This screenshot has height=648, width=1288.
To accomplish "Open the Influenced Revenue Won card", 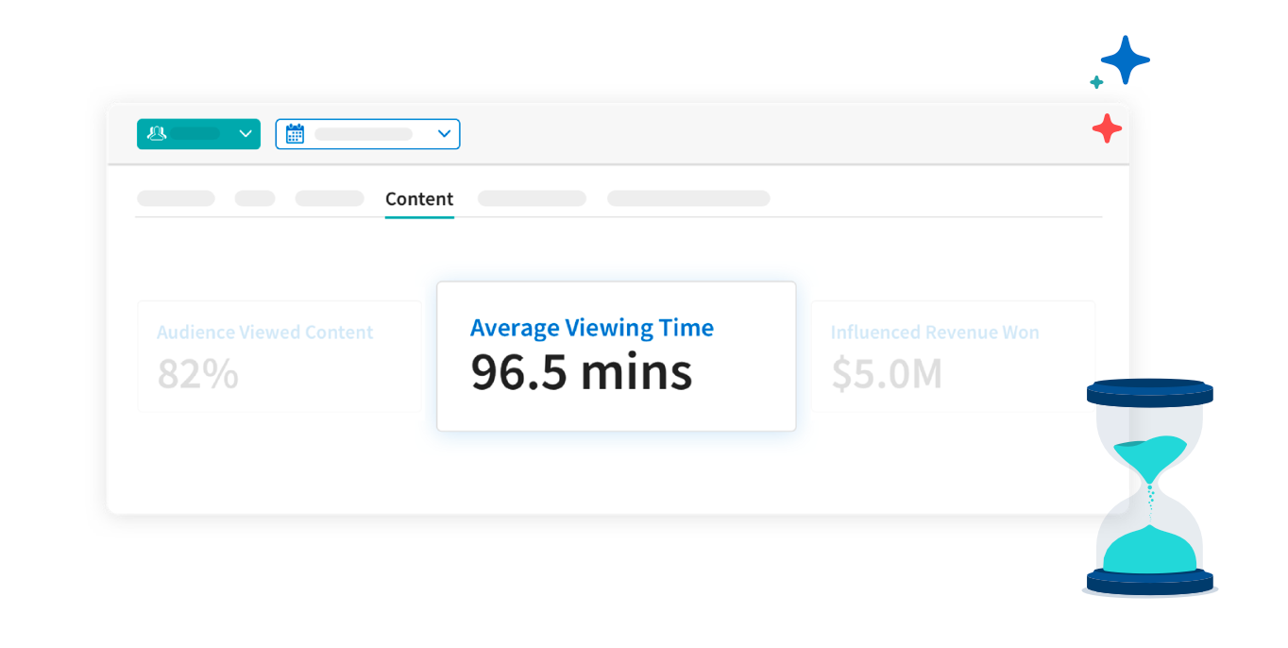I will [x=952, y=355].
